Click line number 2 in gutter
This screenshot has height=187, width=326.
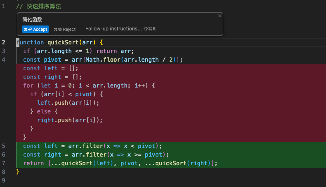coord(4,42)
